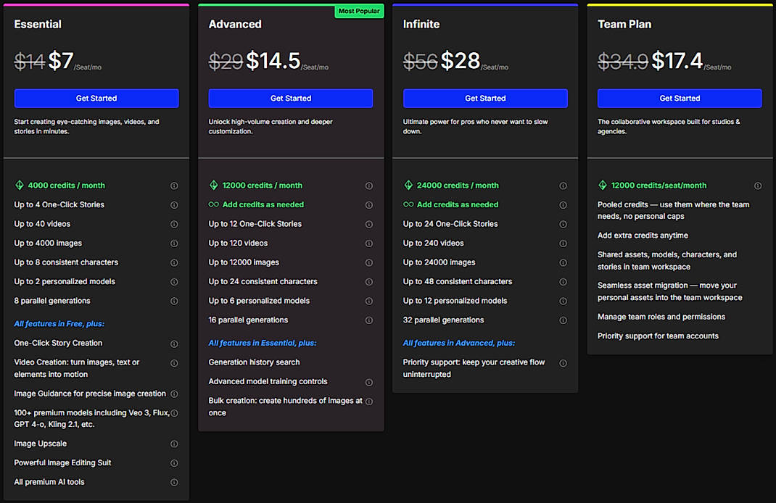Click the Seamless asset migration text
Viewport: 776px width, 503px height.
(669, 291)
